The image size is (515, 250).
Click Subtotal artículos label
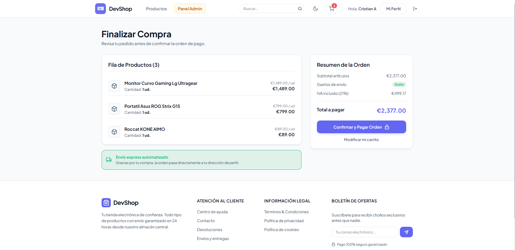tap(333, 76)
